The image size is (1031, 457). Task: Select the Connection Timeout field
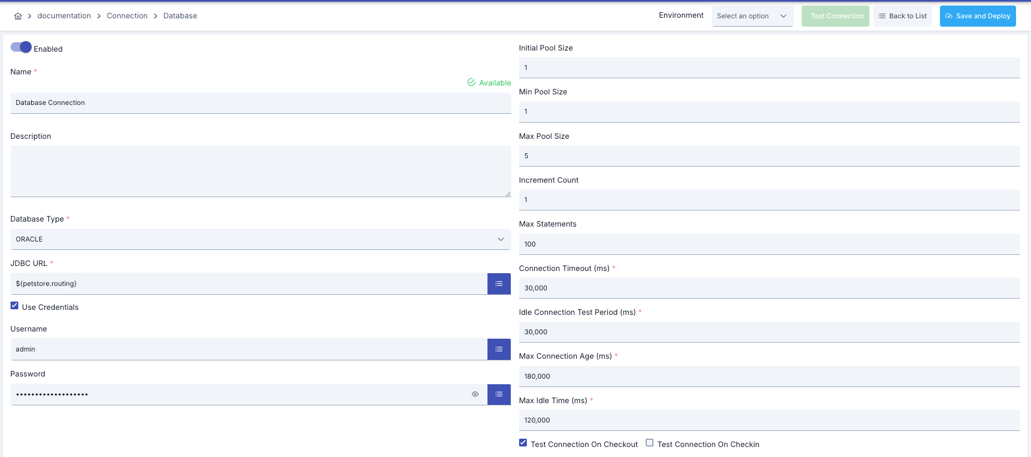769,288
